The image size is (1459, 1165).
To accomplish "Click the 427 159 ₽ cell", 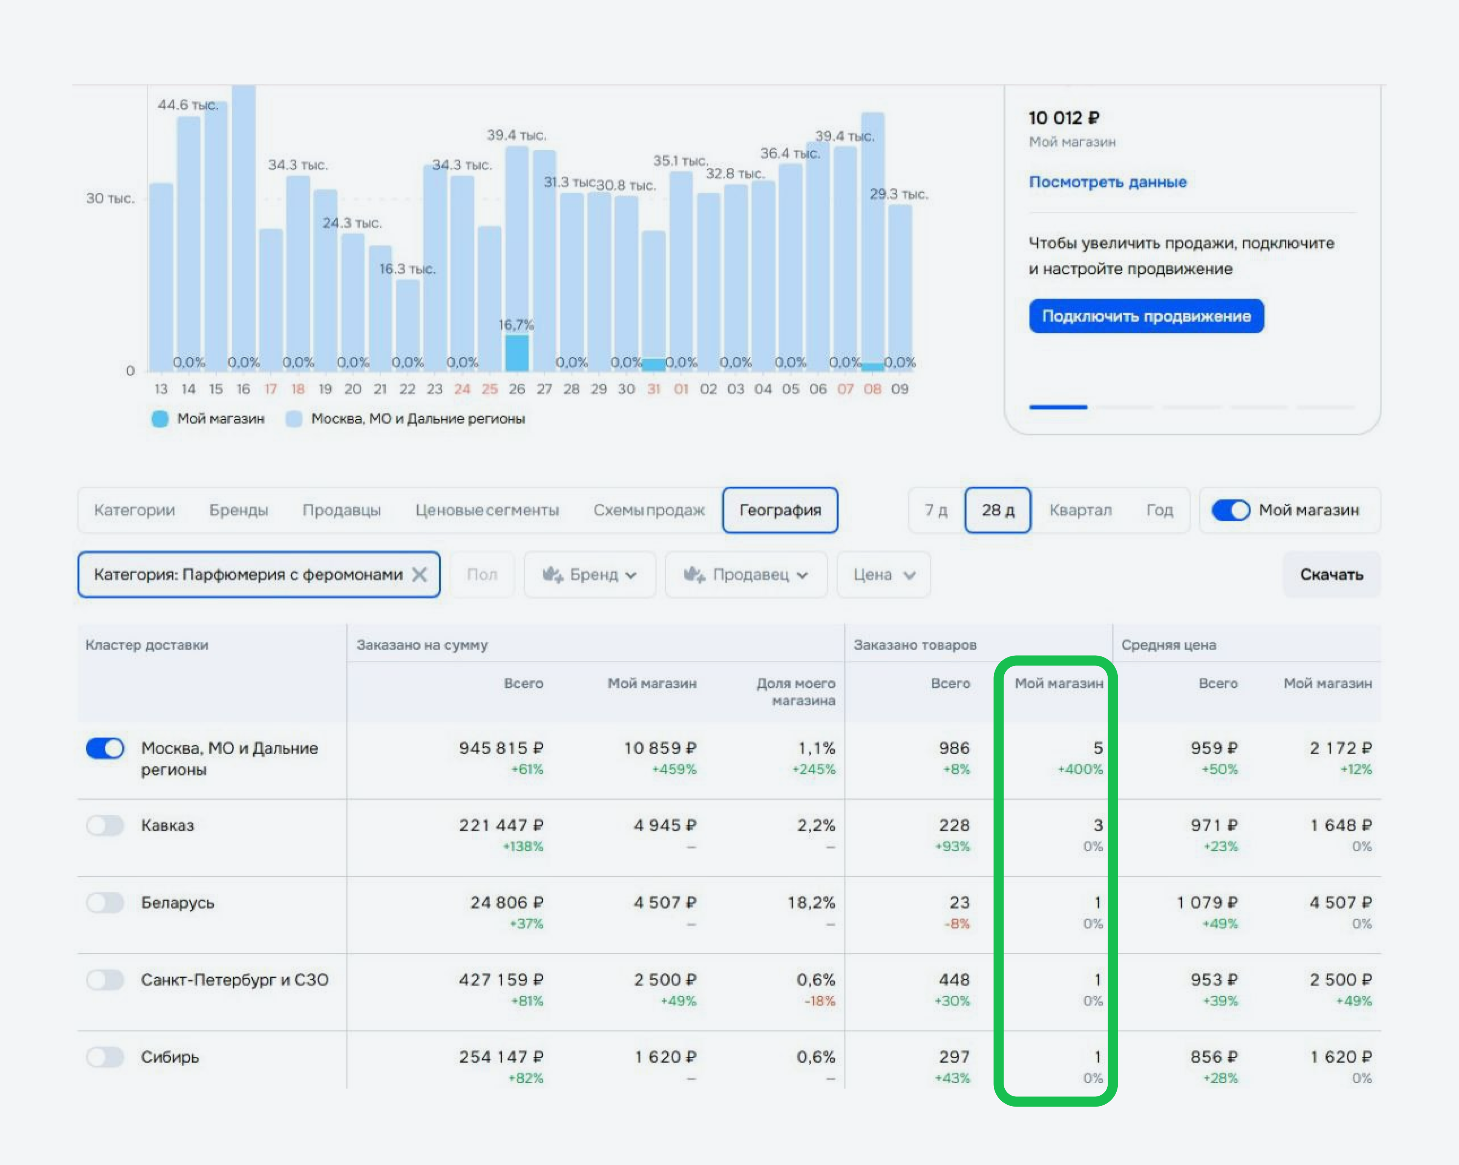I will tap(501, 980).
